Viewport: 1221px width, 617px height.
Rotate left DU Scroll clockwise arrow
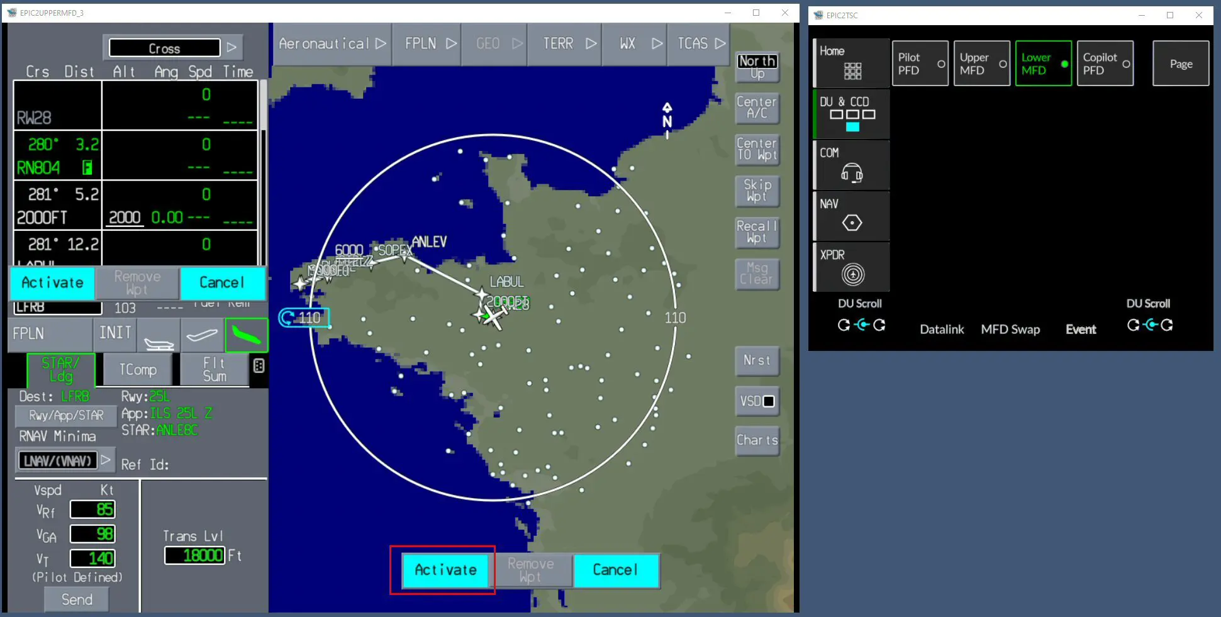pos(879,325)
